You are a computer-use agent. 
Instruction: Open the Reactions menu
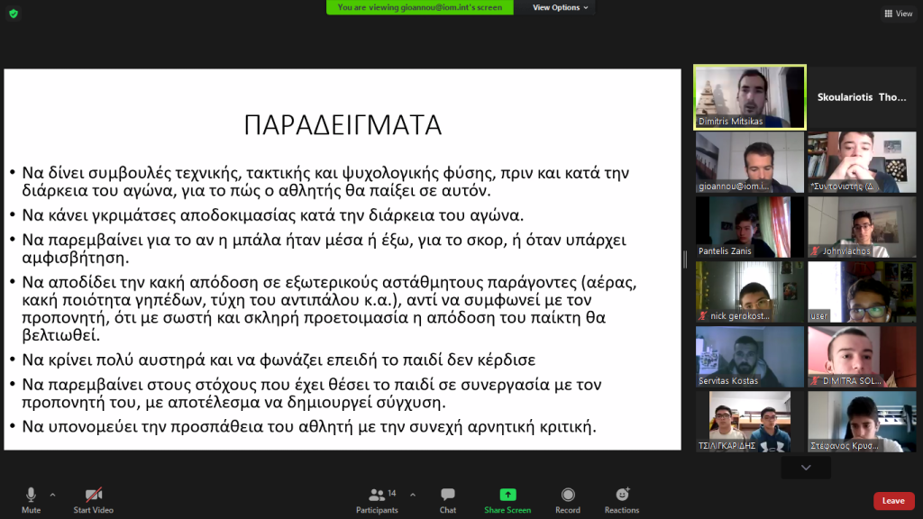tap(622, 498)
